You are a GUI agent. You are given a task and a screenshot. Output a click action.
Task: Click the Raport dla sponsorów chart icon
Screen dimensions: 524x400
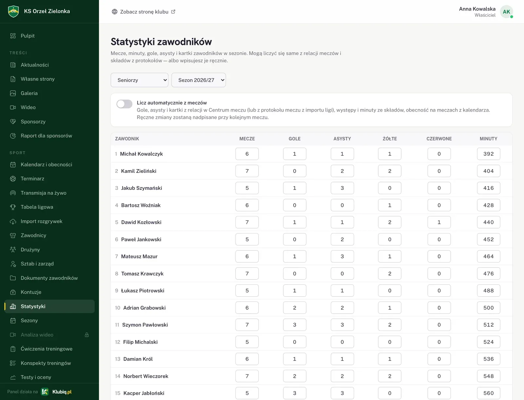point(13,136)
